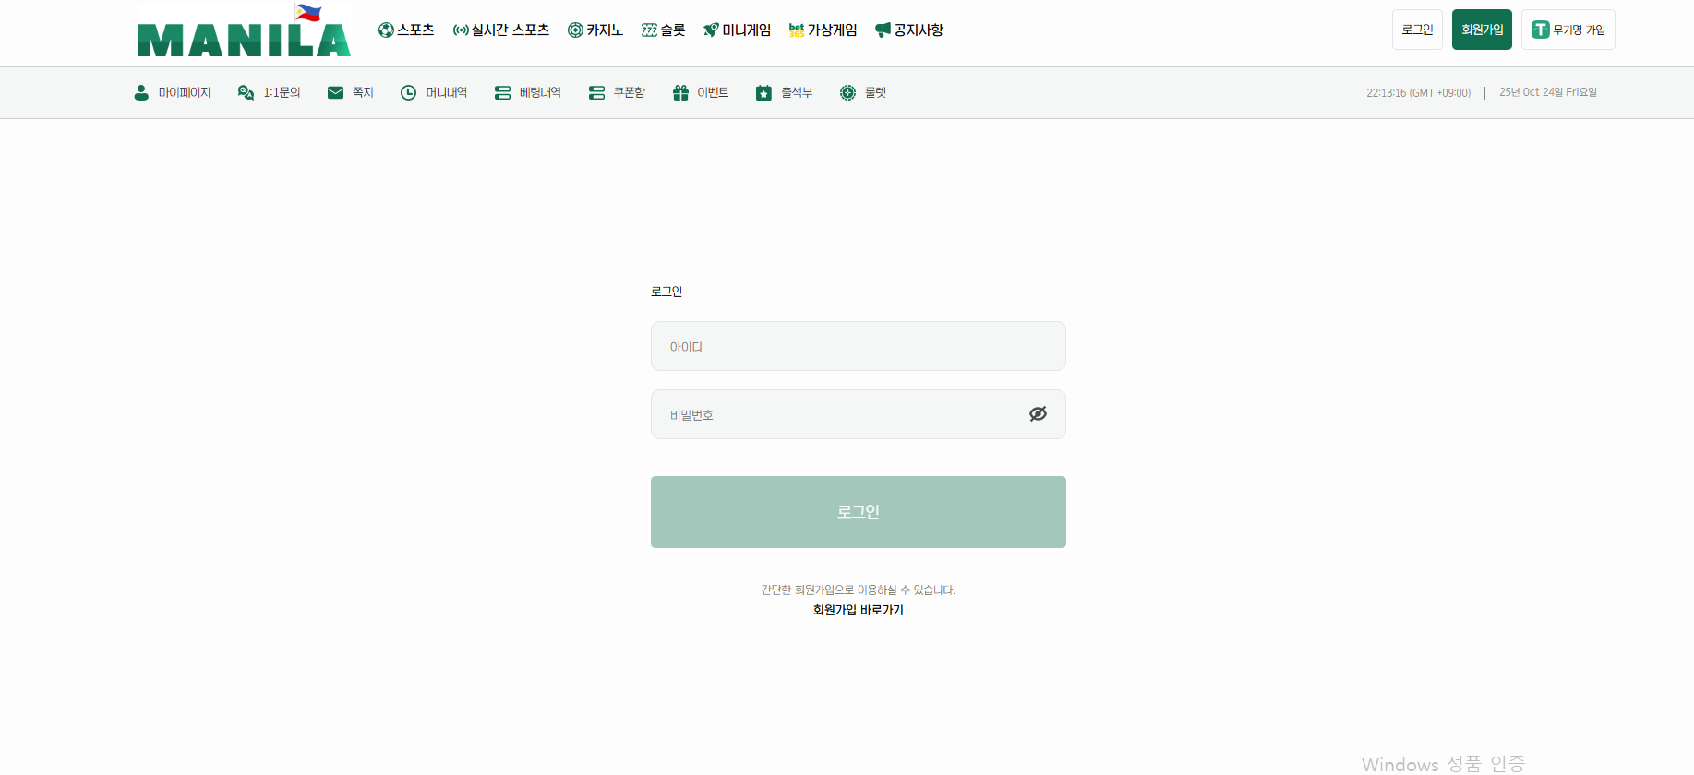Click the 1:1문의 chat icon
This screenshot has height=775, width=1694.
[246, 92]
